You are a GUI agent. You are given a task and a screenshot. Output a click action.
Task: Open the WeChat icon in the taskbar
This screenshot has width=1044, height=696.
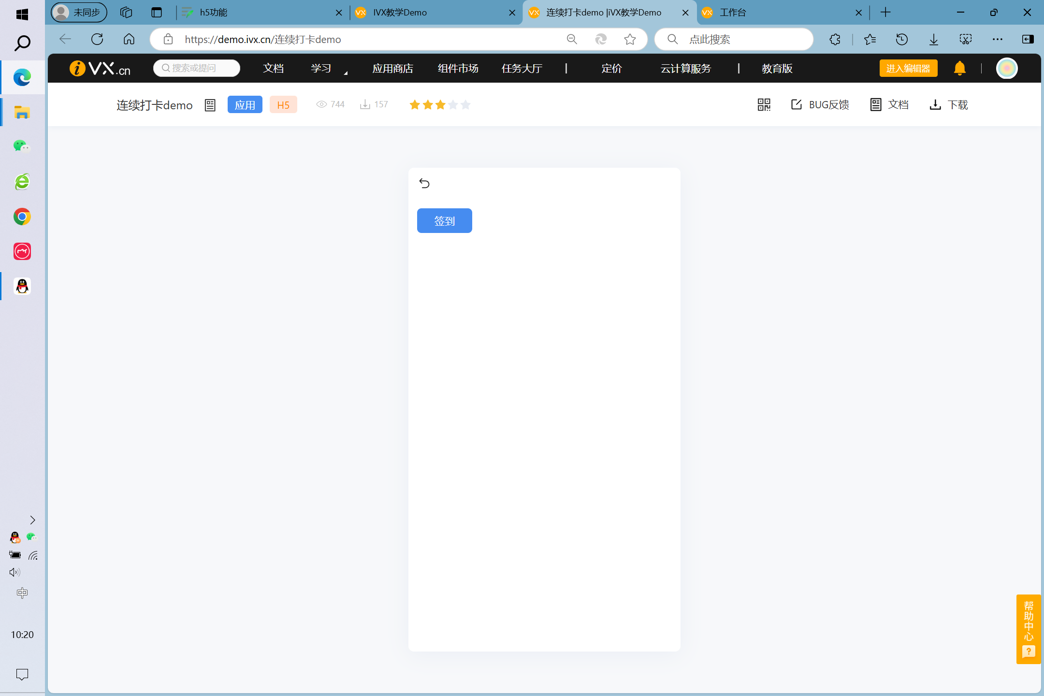(x=22, y=146)
